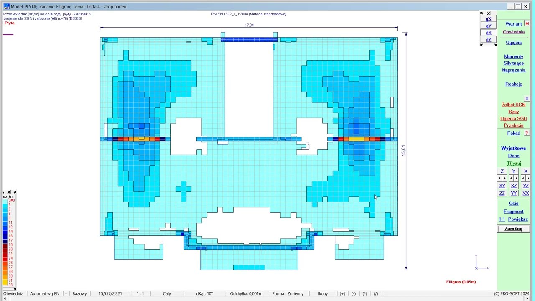The width and height of the screenshot is (535, 301).
Task: Set view along the Y axis
Action: pos(514,171)
